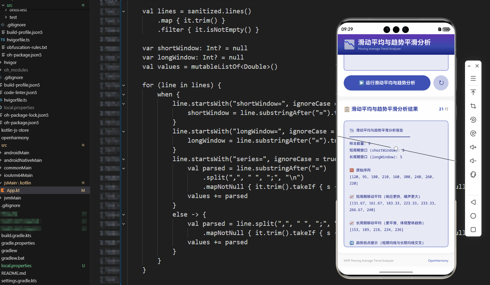Viewport: 490px width, 285px height.
Task: Open the green local.properties file
Action: (45, 265)
